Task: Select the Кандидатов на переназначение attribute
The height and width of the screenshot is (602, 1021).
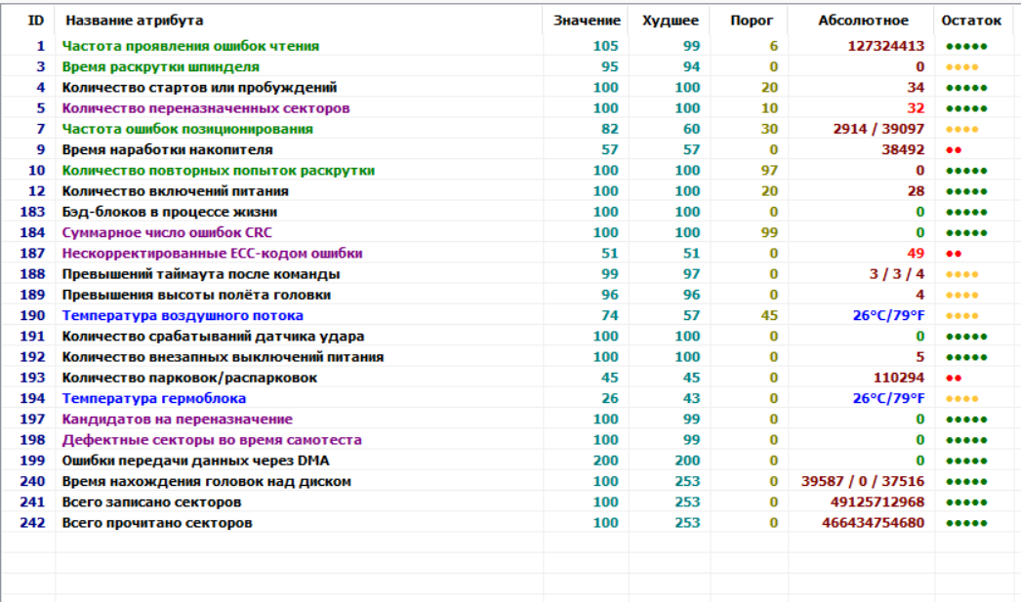Action: [x=177, y=420]
